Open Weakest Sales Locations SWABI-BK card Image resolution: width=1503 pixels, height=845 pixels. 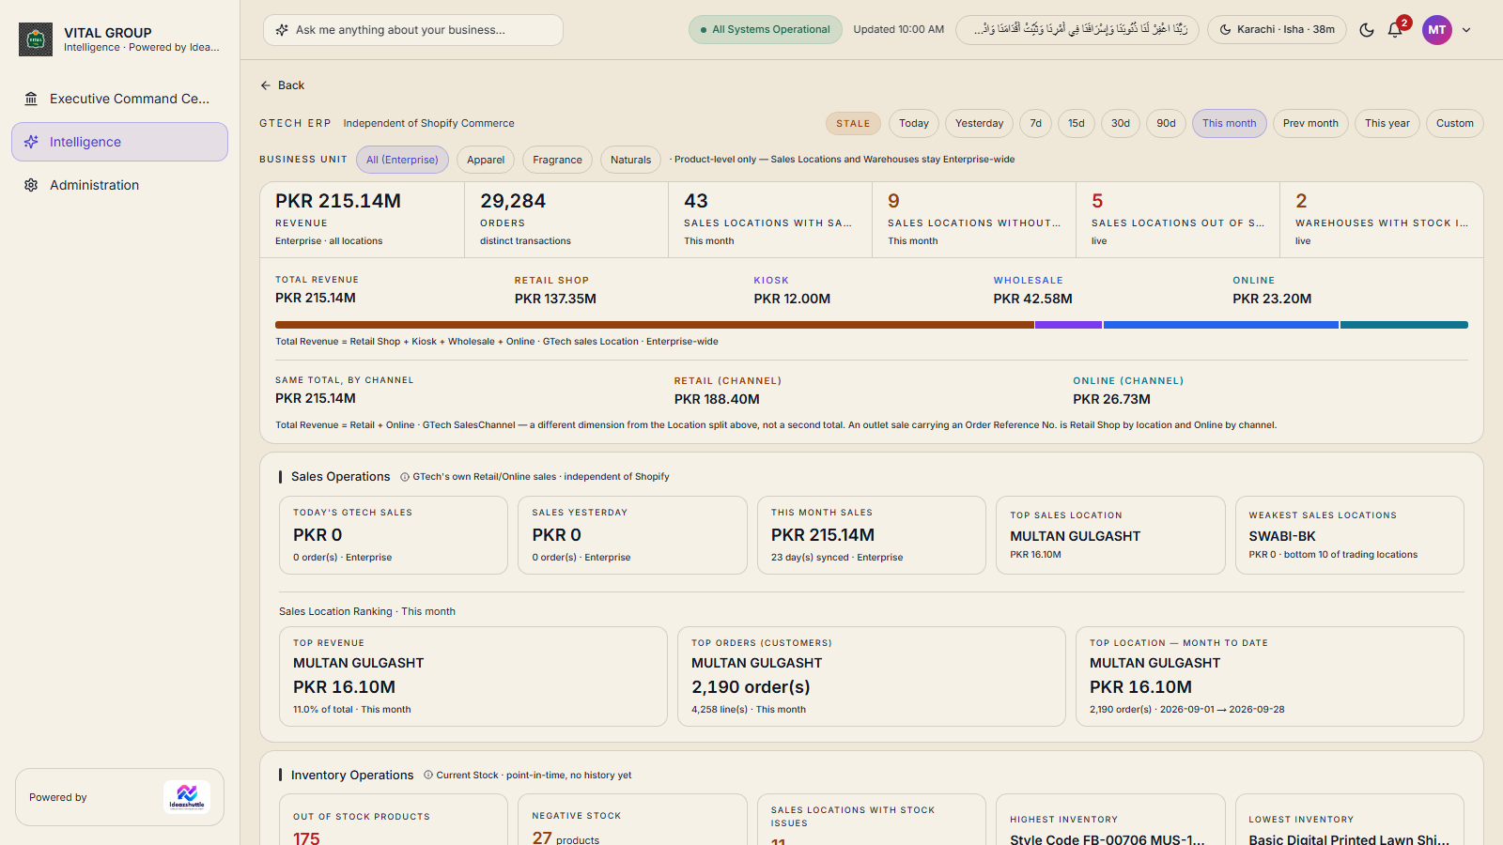(x=1349, y=535)
